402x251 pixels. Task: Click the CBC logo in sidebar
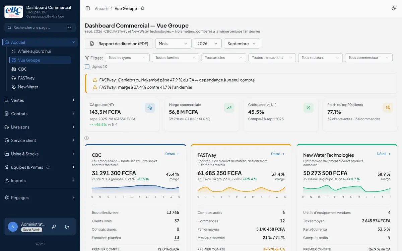[x=14, y=12]
